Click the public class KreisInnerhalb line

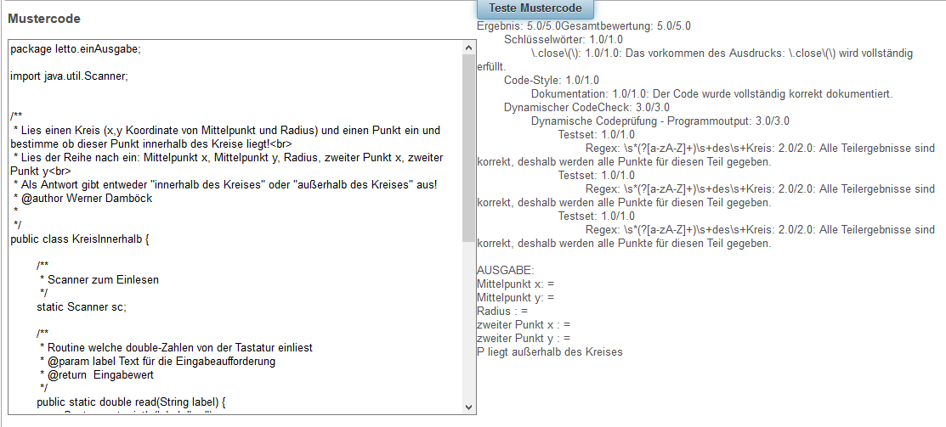tap(80, 239)
